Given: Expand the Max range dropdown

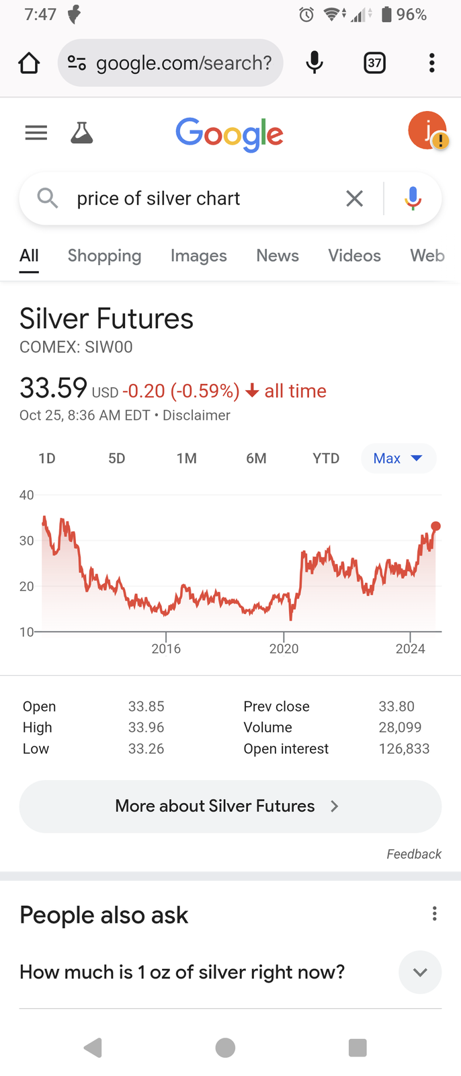Looking at the screenshot, I should (399, 459).
